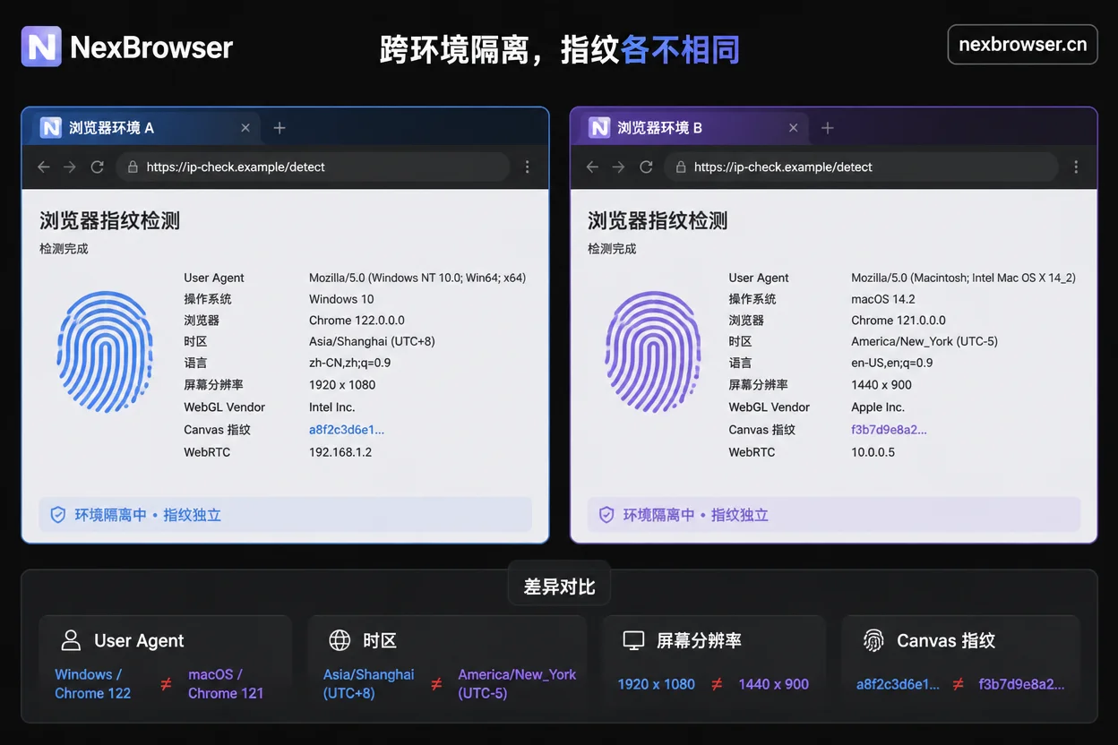Click the person icon on User Agent card

click(x=71, y=640)
